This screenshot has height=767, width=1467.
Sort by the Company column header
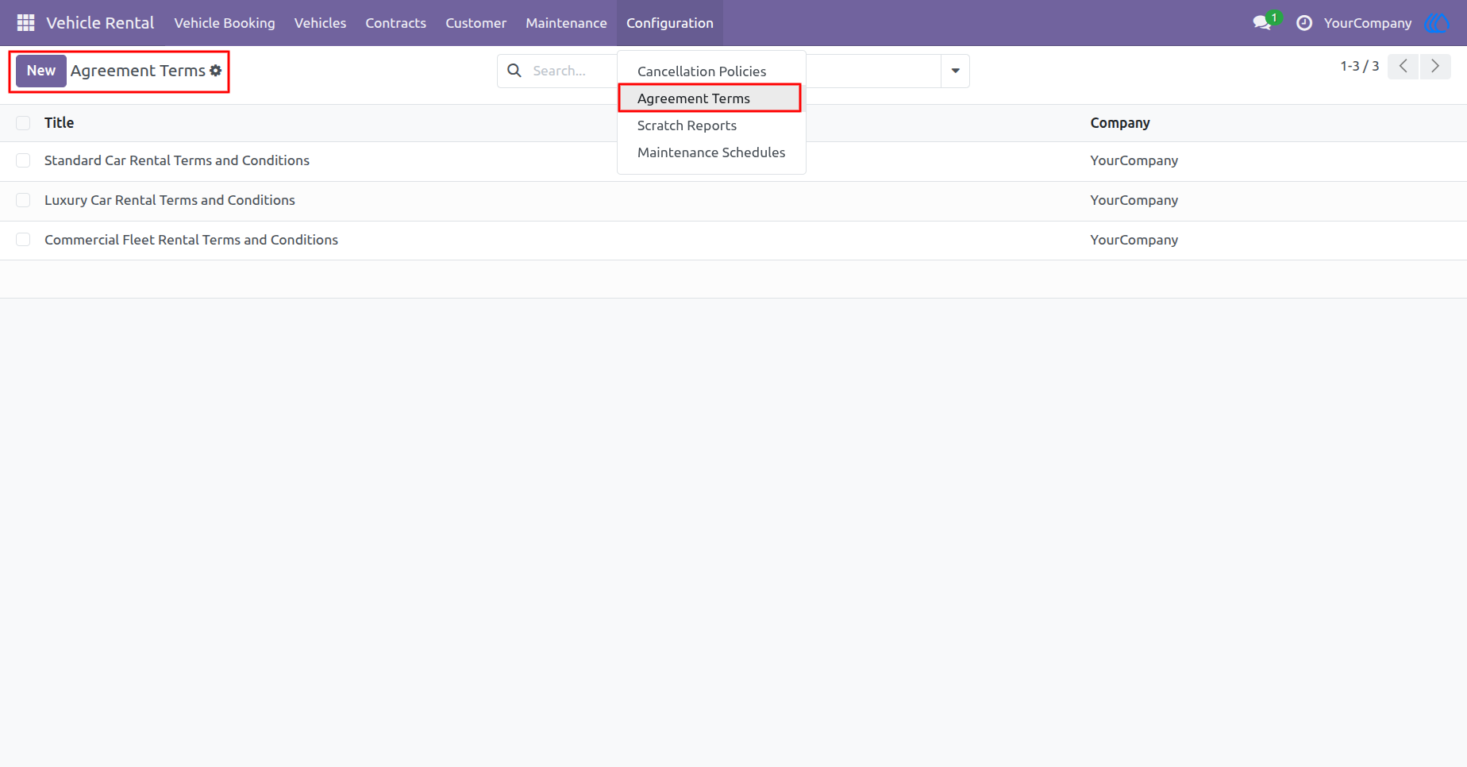pyautogui.click(x=1120, y=123)
